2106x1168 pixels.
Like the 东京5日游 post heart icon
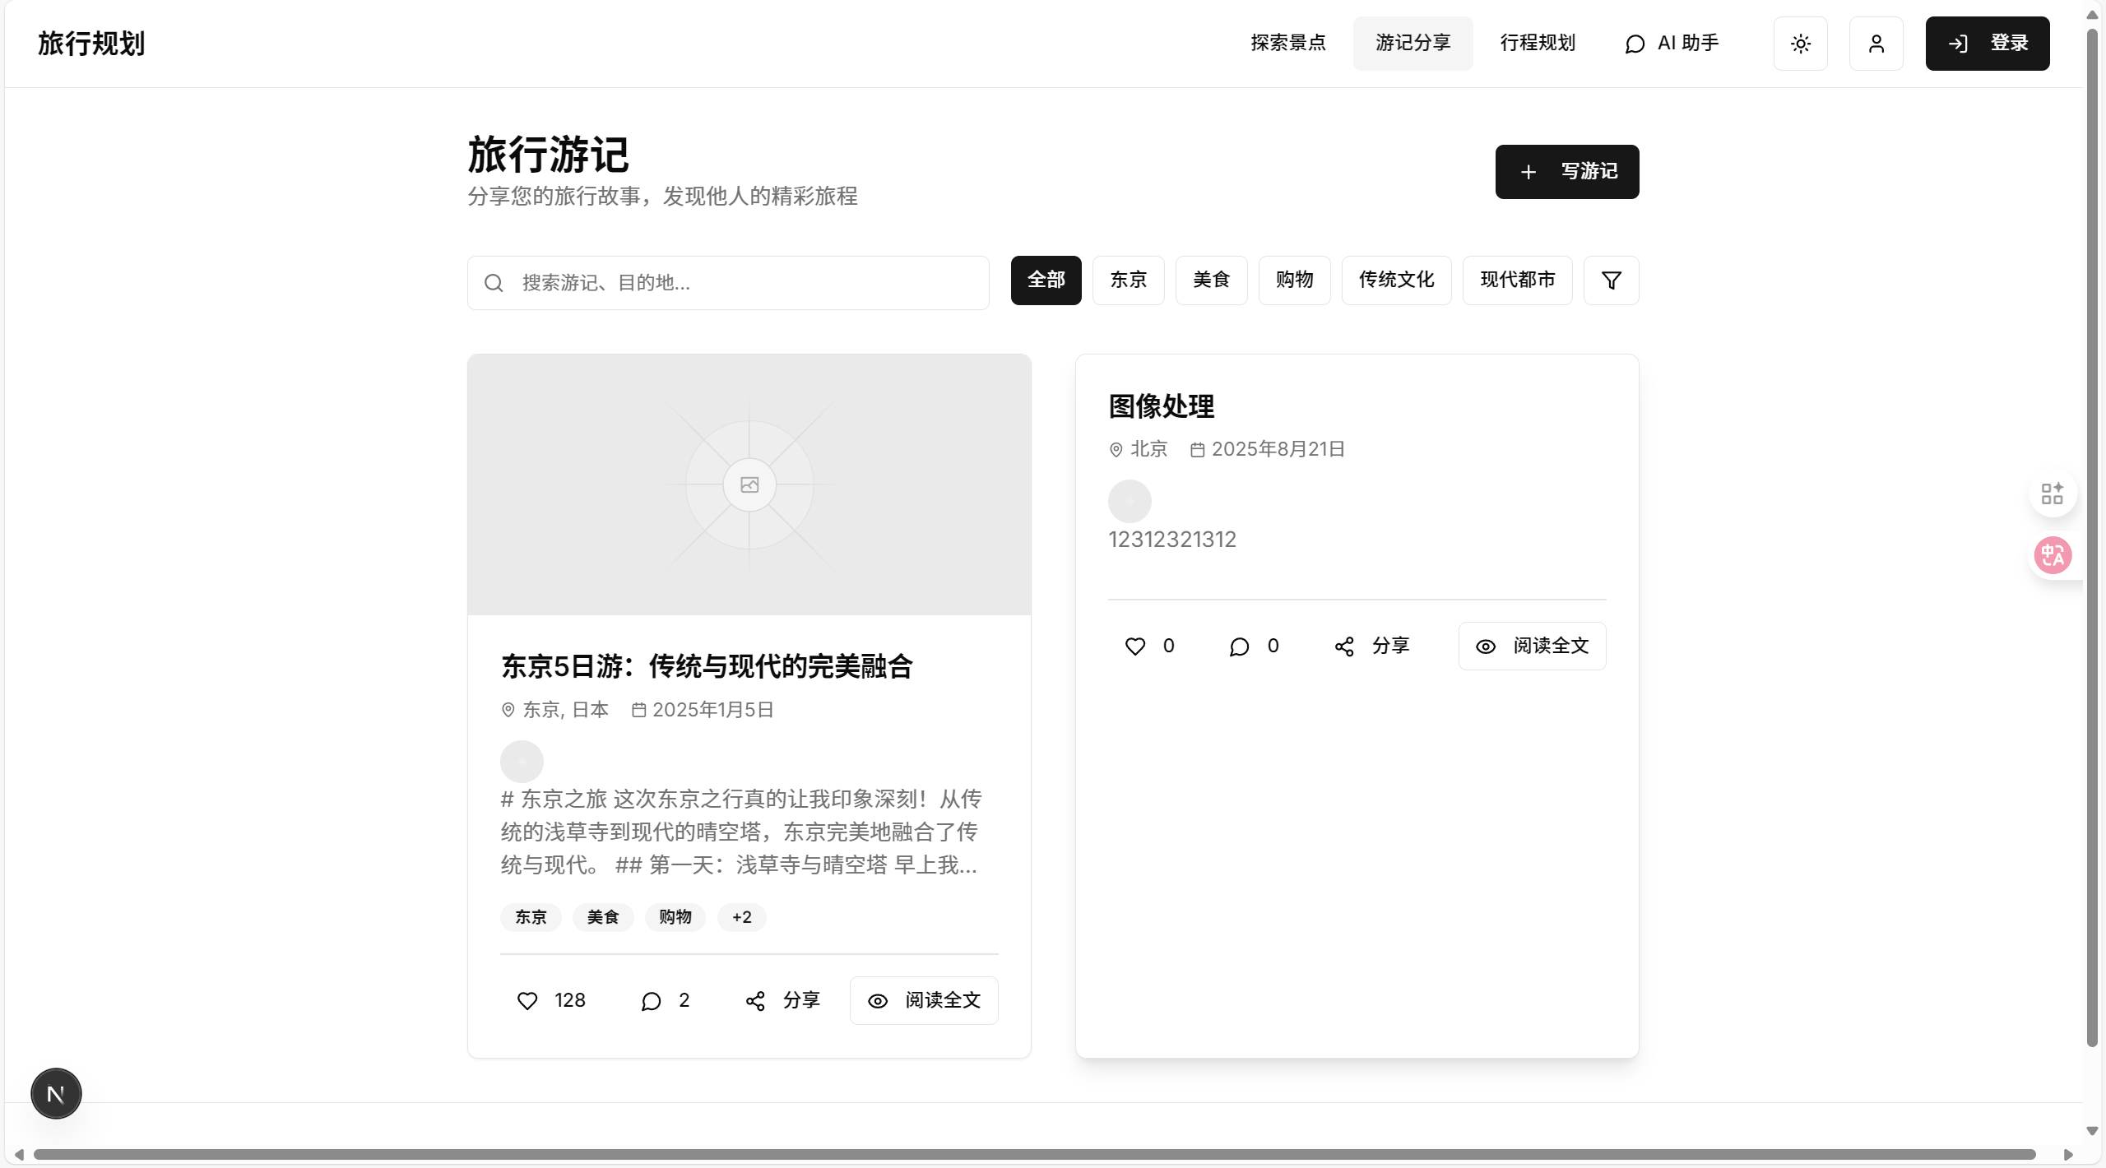pyautogui.click(x=527, y=1000)
